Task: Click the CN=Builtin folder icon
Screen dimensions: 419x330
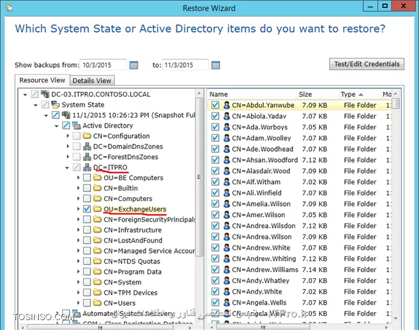Action: pos(97,188)
